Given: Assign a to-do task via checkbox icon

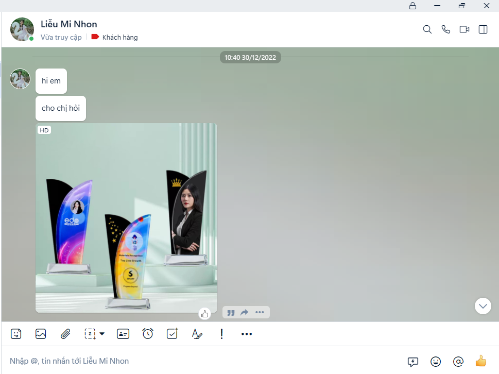Looking at the screenshot, I should click(x=173, y=334).
